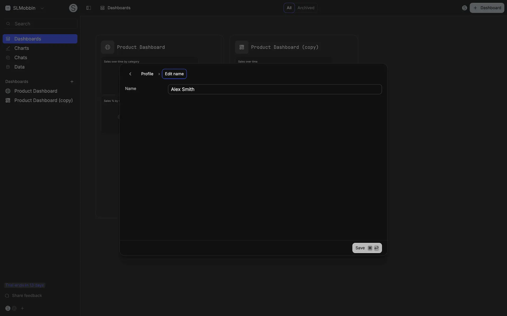Viewport: 507px width, 316px height.
Task: Click the Save button
Action: coord(367,248)
